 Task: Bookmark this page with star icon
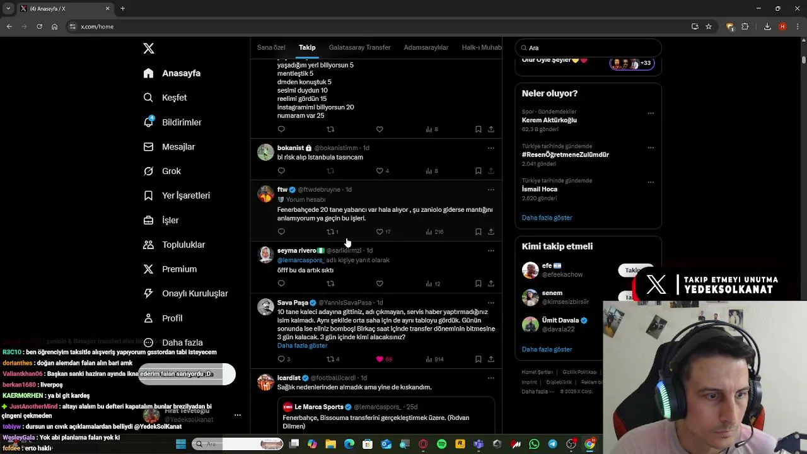(709, 26)
